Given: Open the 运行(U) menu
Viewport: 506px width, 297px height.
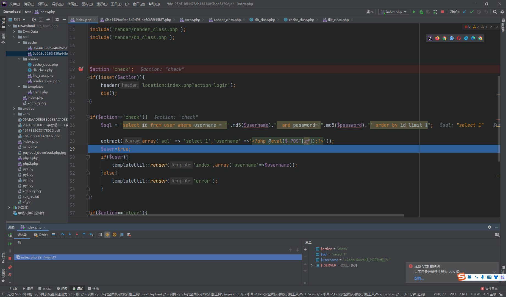Looking at the screenshot, I should click(102, 4).
